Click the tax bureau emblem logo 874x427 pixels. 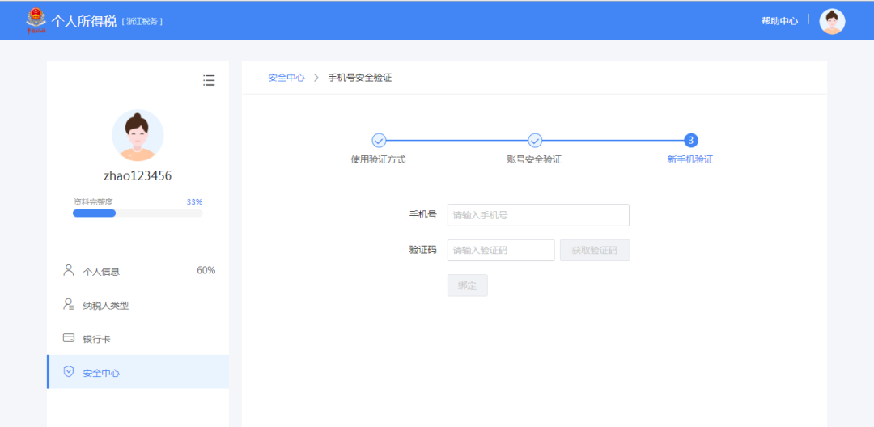[36, 20]
